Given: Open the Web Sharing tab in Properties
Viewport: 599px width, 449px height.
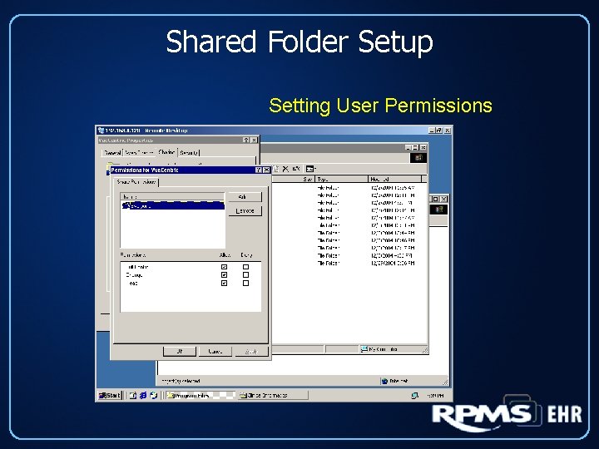Looking at the screenshot, I should [140, 153].
